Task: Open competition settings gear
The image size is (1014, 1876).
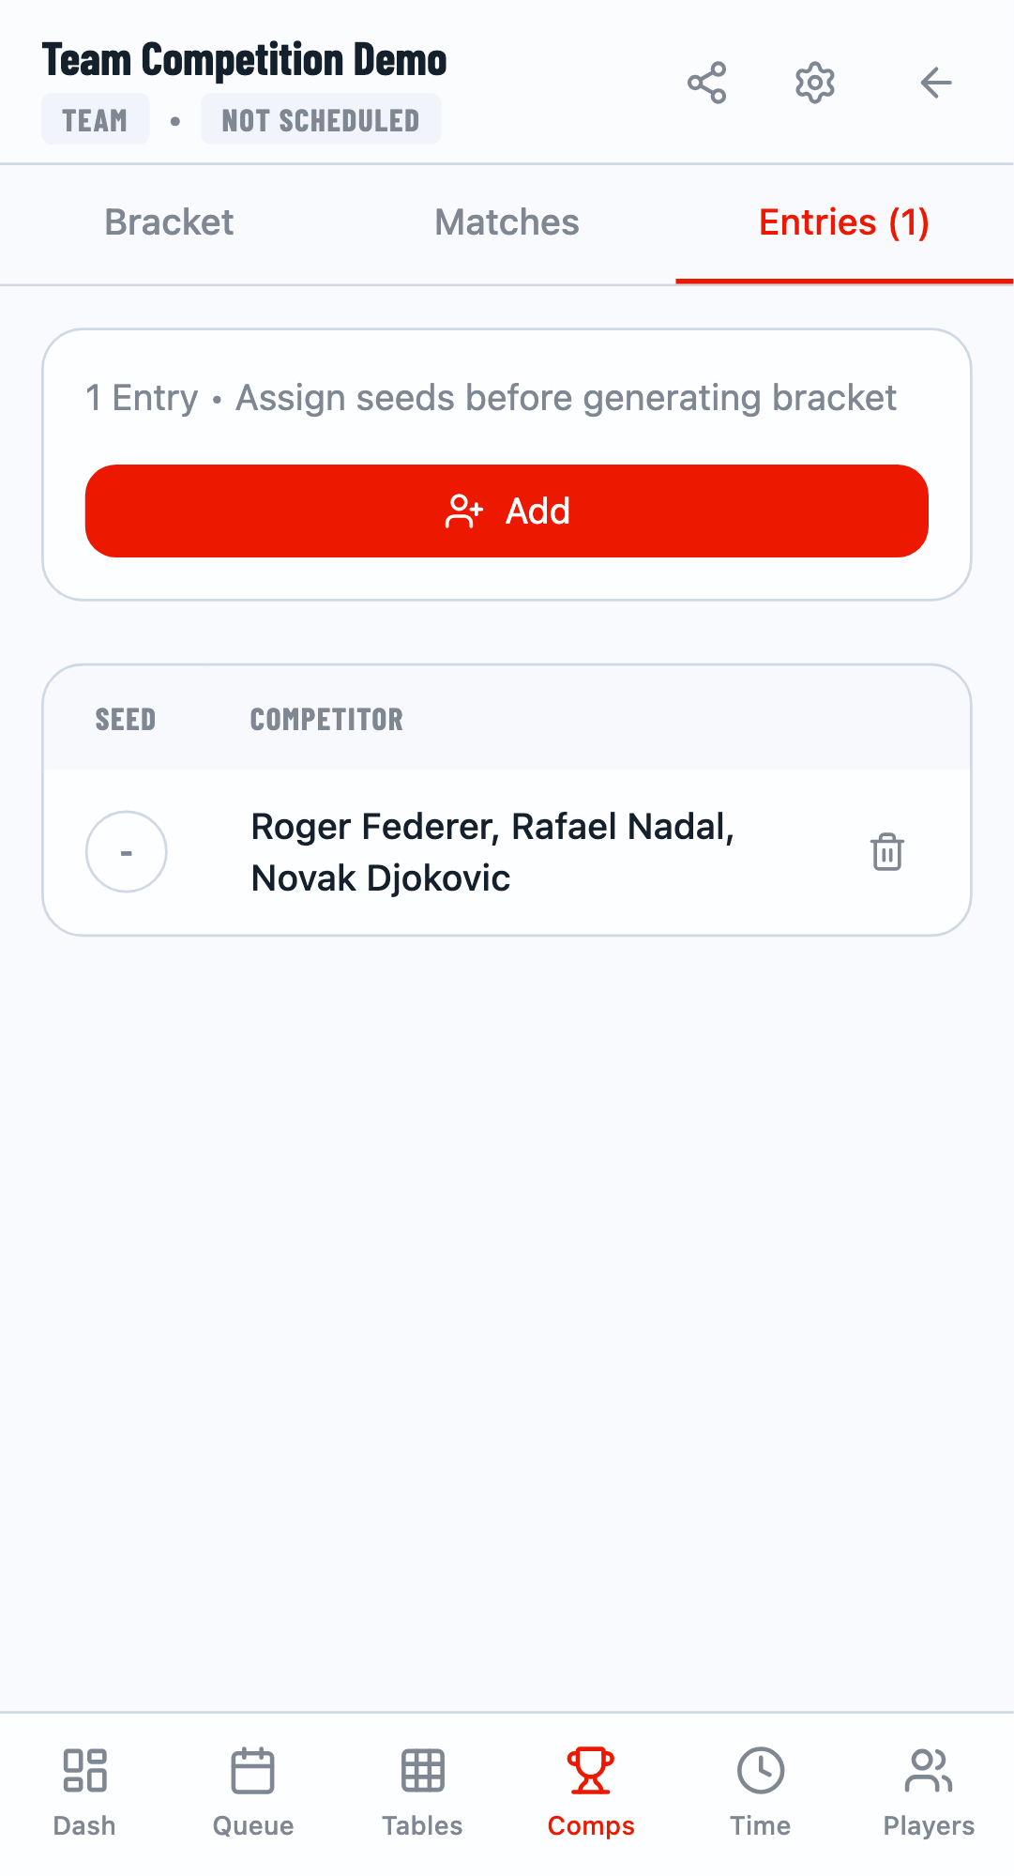Action: 815,84
